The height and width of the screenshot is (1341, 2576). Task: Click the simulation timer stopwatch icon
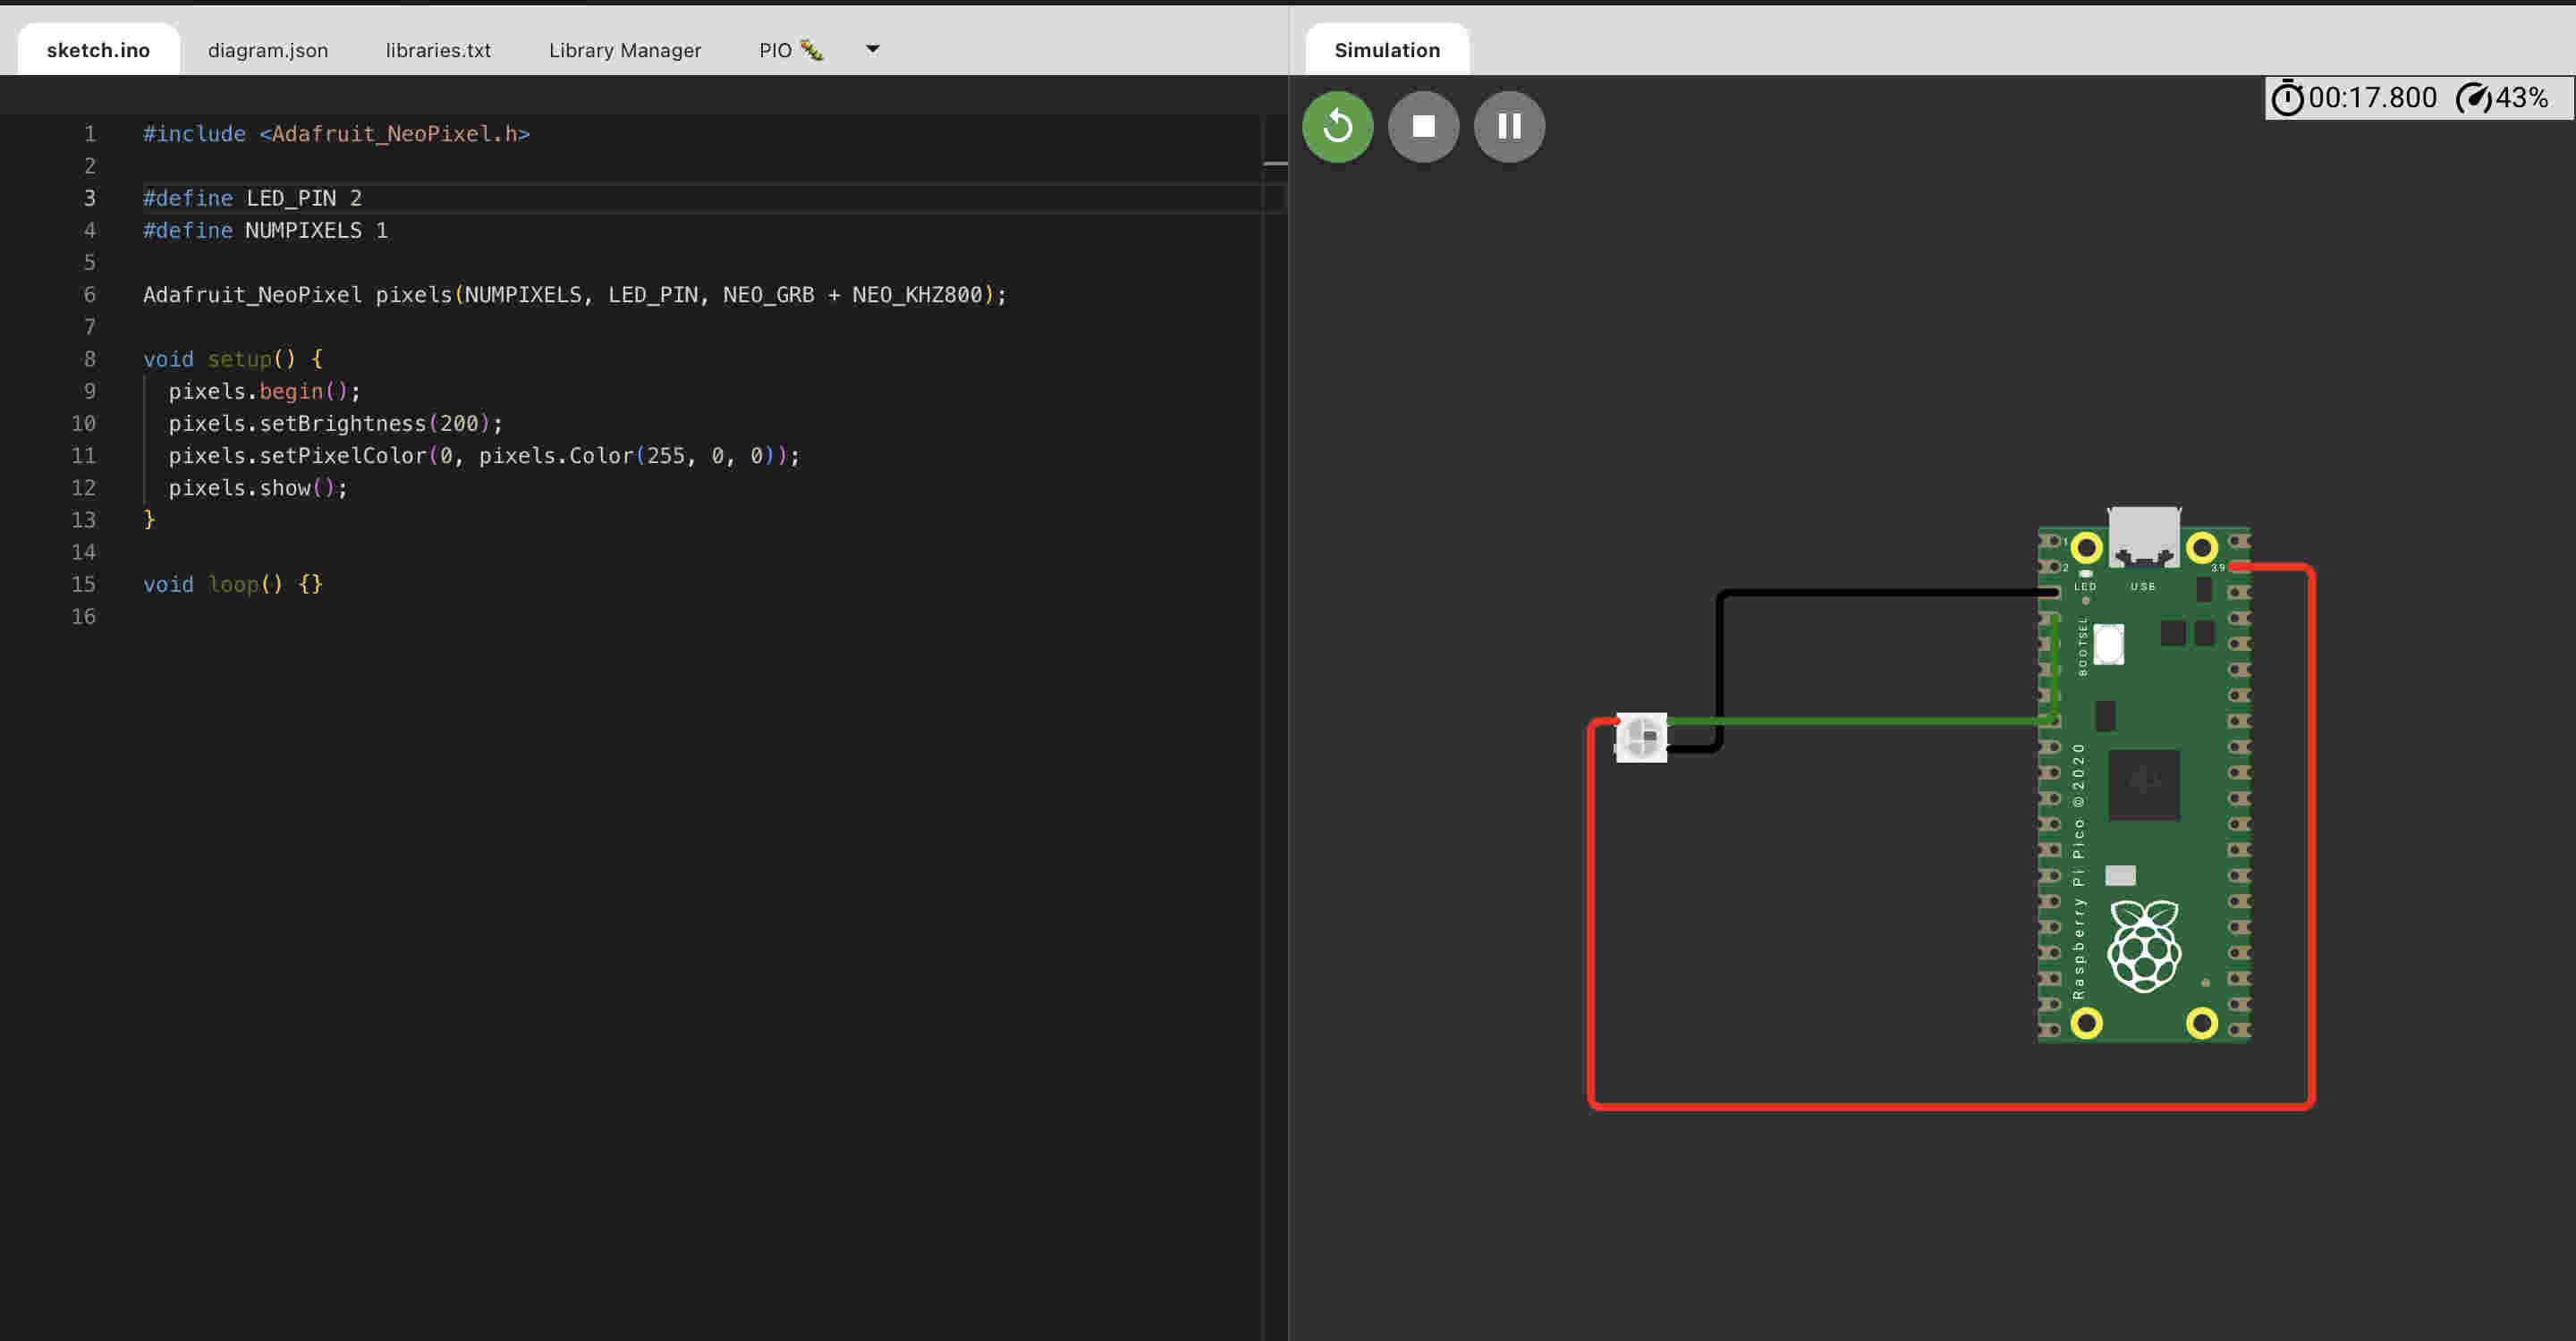click(2286, 98)
